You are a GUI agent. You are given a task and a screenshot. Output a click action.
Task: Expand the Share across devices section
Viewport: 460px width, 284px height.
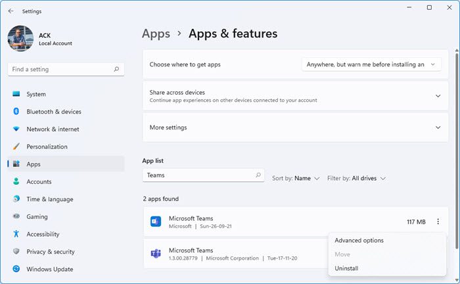tap(438, 96)
